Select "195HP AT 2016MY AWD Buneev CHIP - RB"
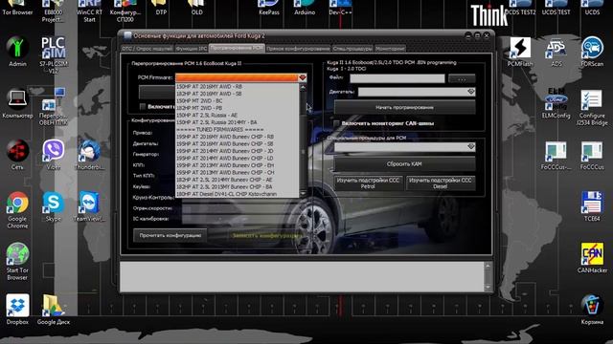The width and height of the screenshot is (613, 344). click(x=237, y=137)
